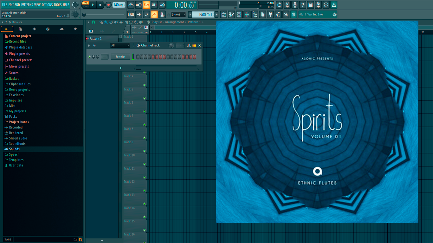Open the Channel rack view icon
The width and height of the screenshot is (433, 243).
[239, 14]
